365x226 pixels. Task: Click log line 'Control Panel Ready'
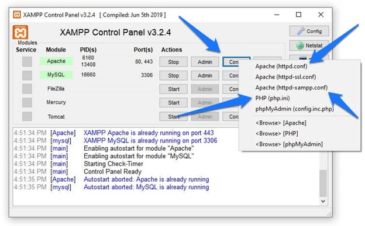pos(113,172)
